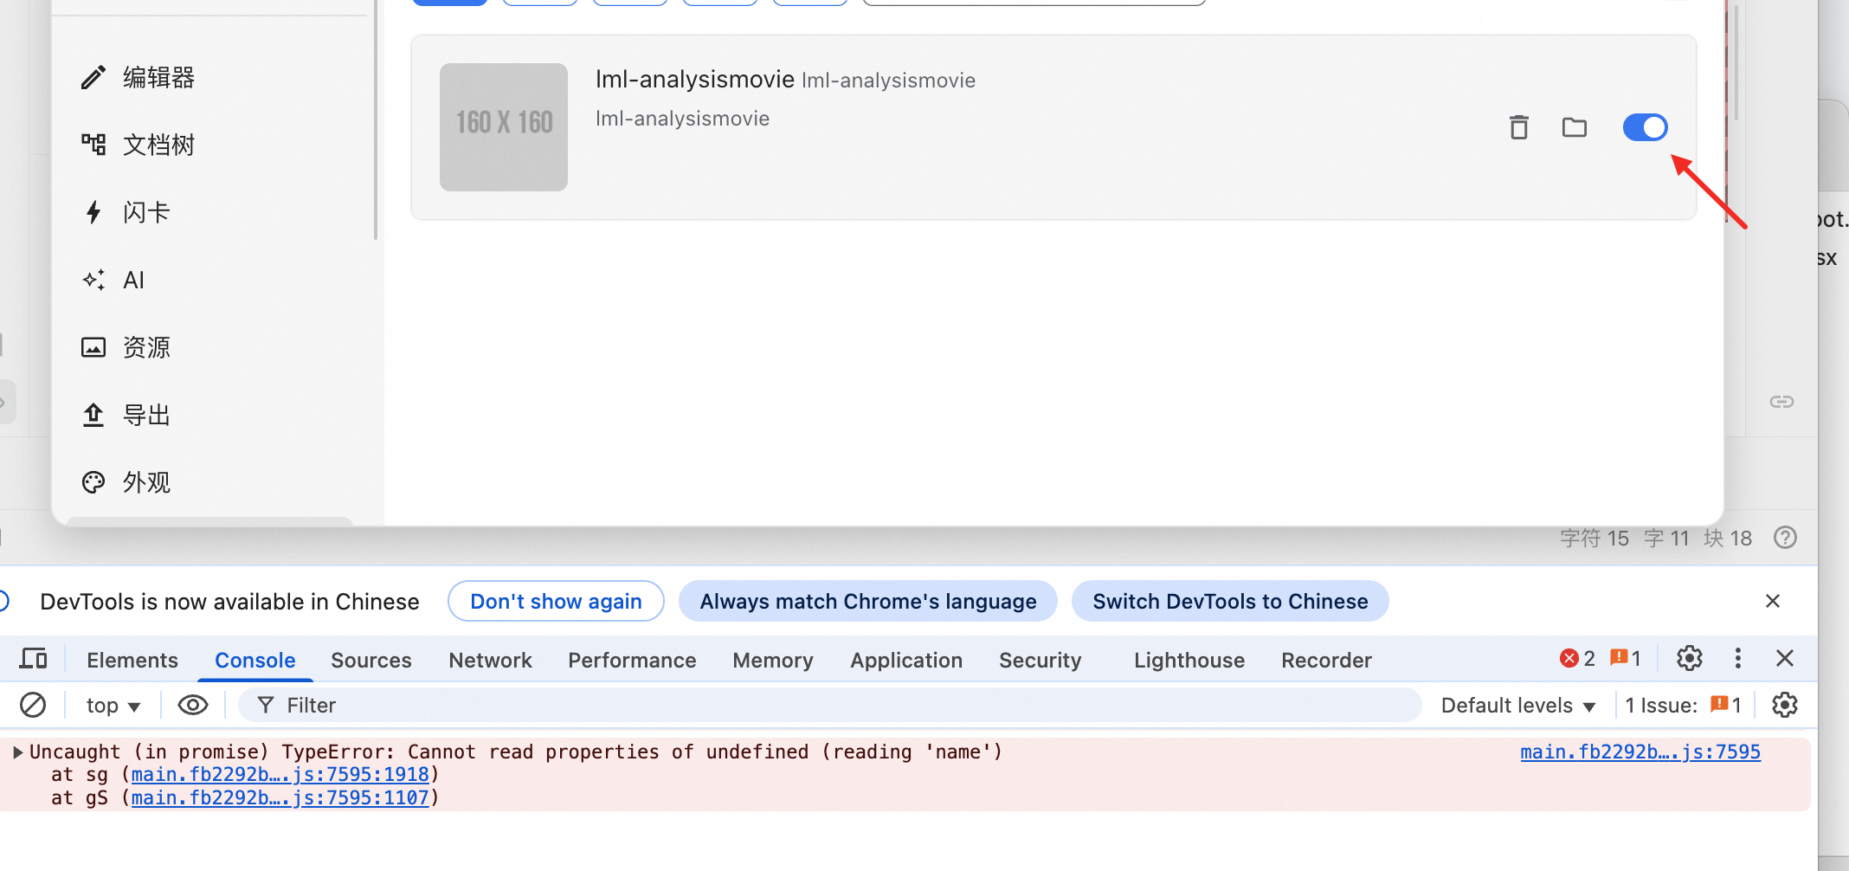Open the DevTools three-dot menu
The width and height of the screenshot is (1849, 871).
(1737, 659)
